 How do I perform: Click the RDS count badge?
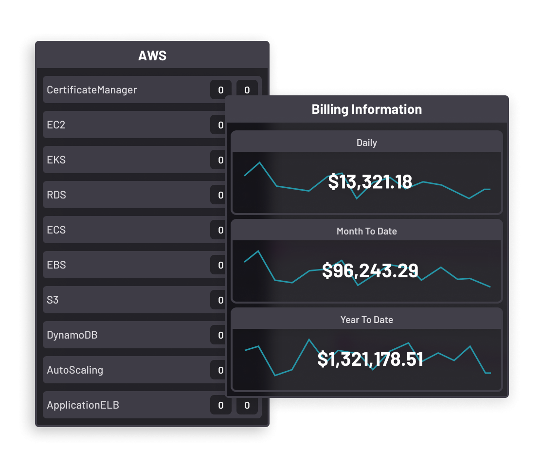pyautogui.click(x=220, y=195)
